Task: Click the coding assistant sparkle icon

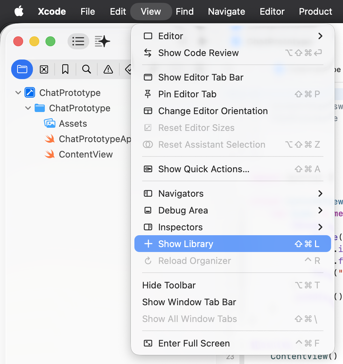Action: (x=102, y=41)
